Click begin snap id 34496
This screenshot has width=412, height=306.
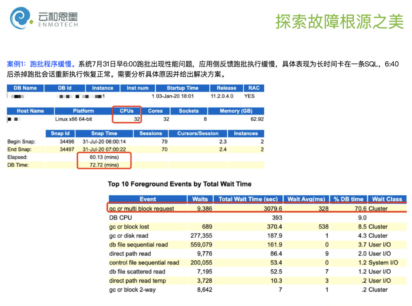(67, 142)
